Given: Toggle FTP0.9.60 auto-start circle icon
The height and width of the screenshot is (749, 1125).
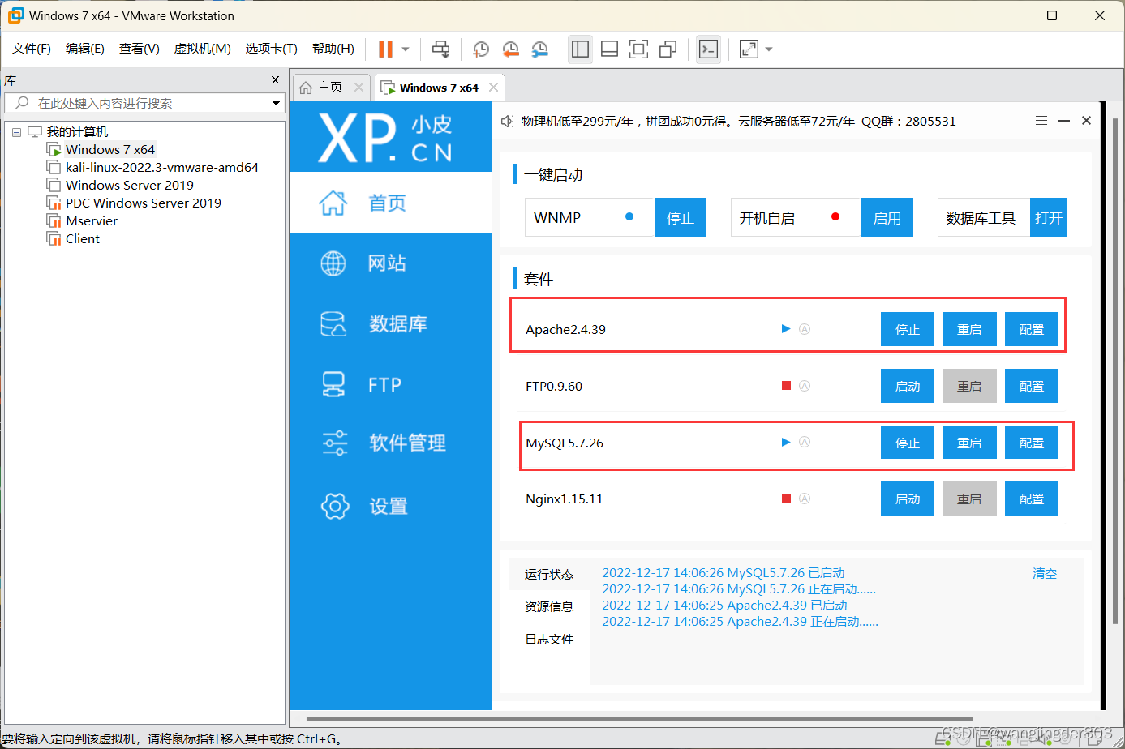Looking at the screenshot, I should click(x=805, y=386).
